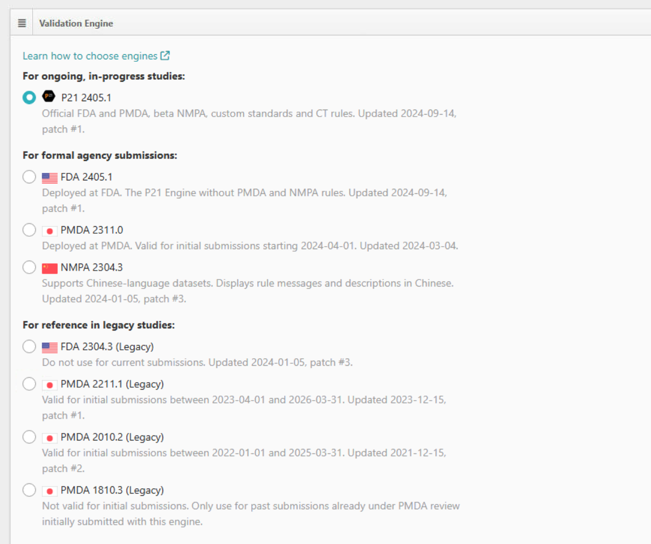Click the 'Not valid for initial submissions' description
This screenshot has width=651, height=544.
(251, 514)
